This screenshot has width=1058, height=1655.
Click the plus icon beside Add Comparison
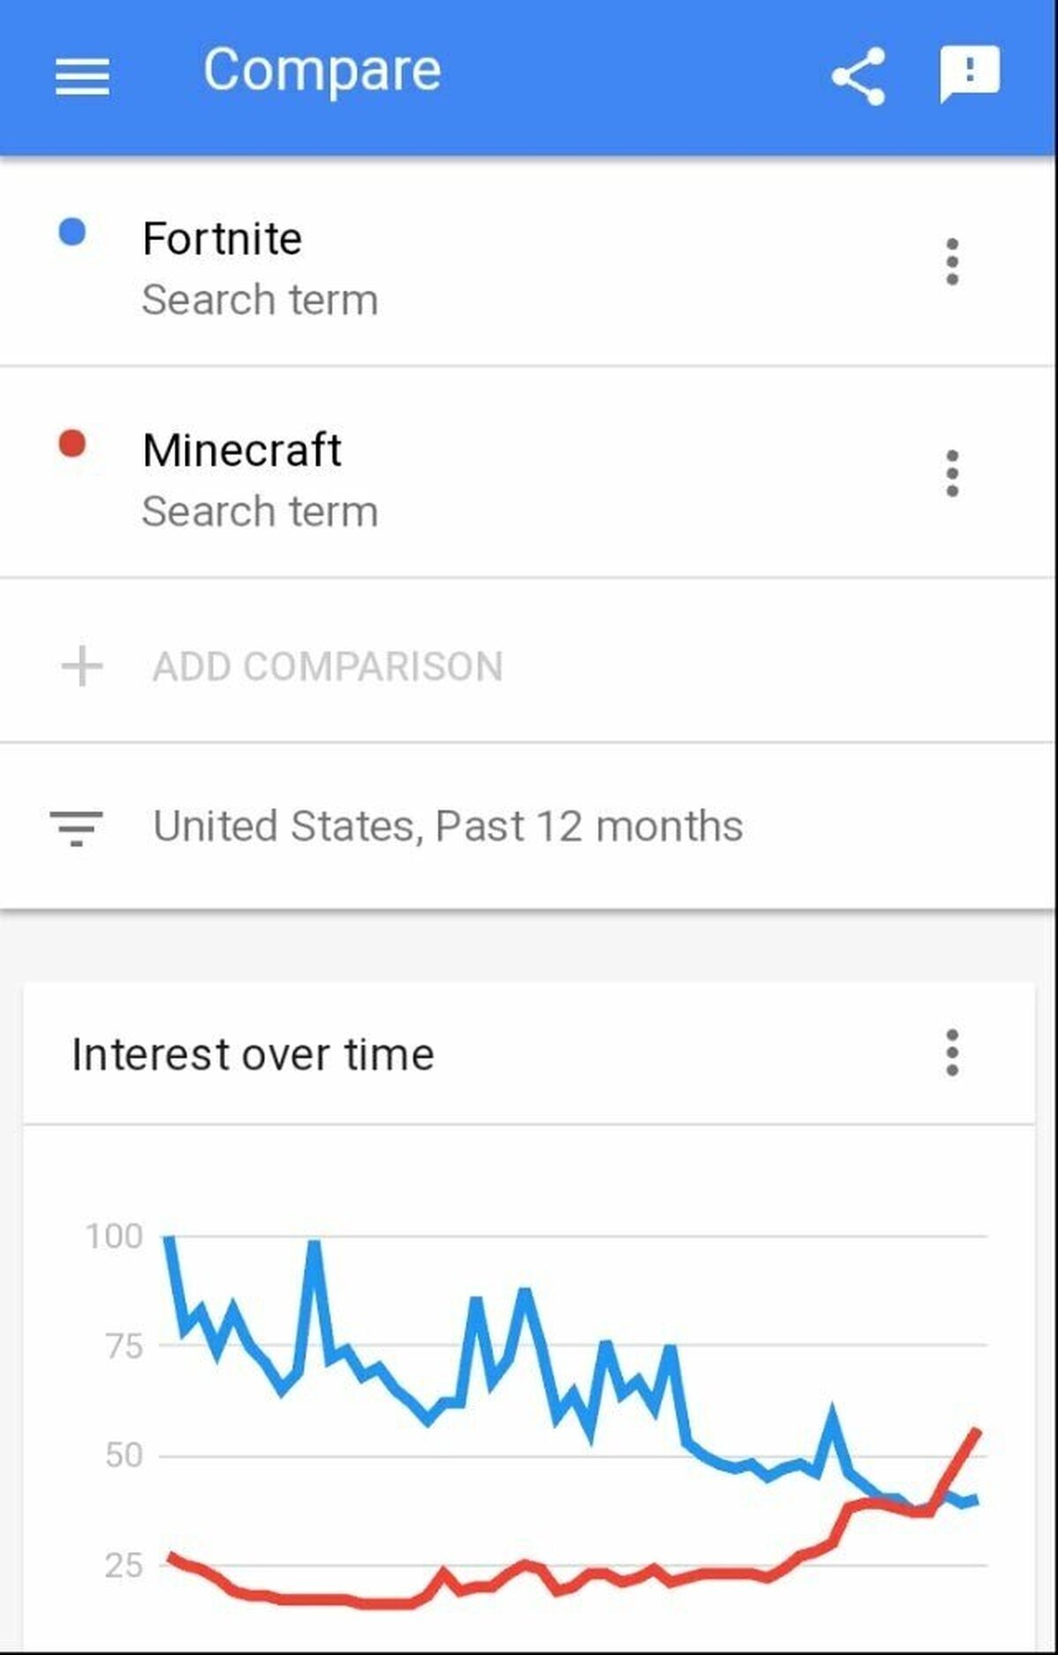coord(82,666)
